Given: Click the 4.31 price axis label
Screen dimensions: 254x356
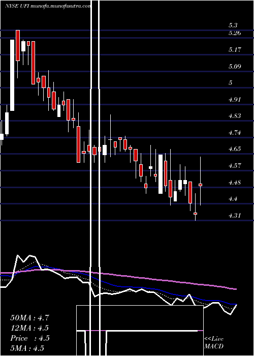Looking at the screenshot, I should [235, 216].
